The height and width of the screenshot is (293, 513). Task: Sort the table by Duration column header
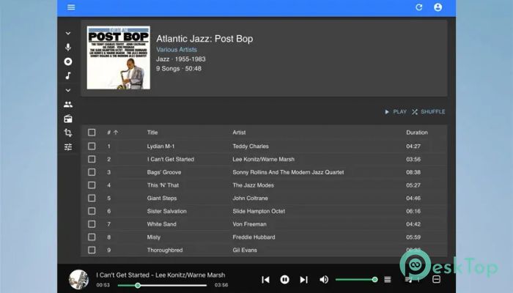coord(417,133)
